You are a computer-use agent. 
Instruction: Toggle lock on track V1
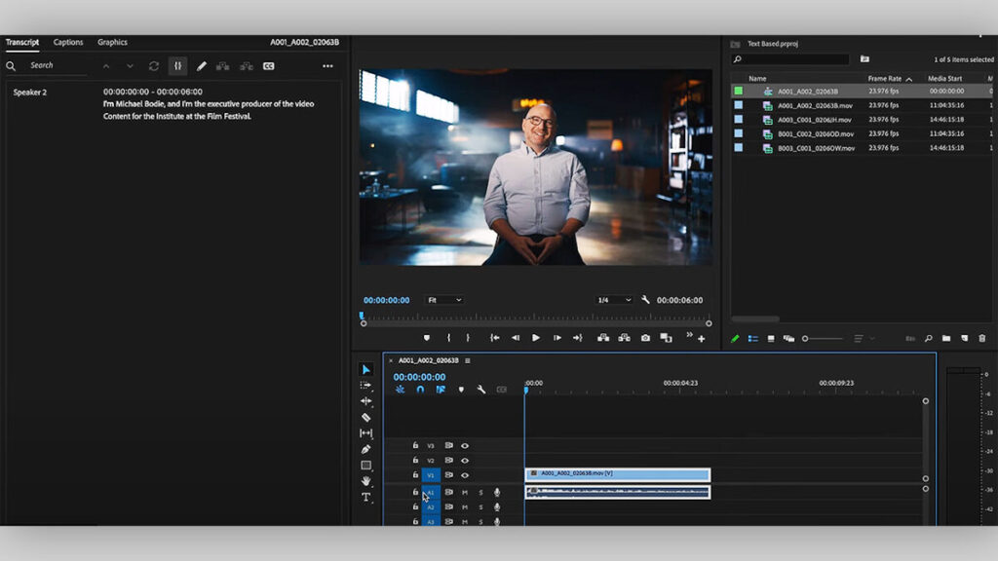415,475
